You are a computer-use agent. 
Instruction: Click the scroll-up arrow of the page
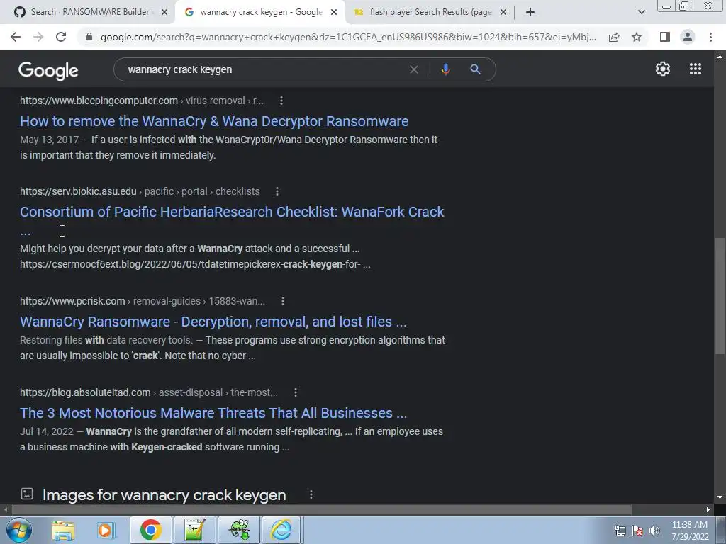click(x=720, y=57)
